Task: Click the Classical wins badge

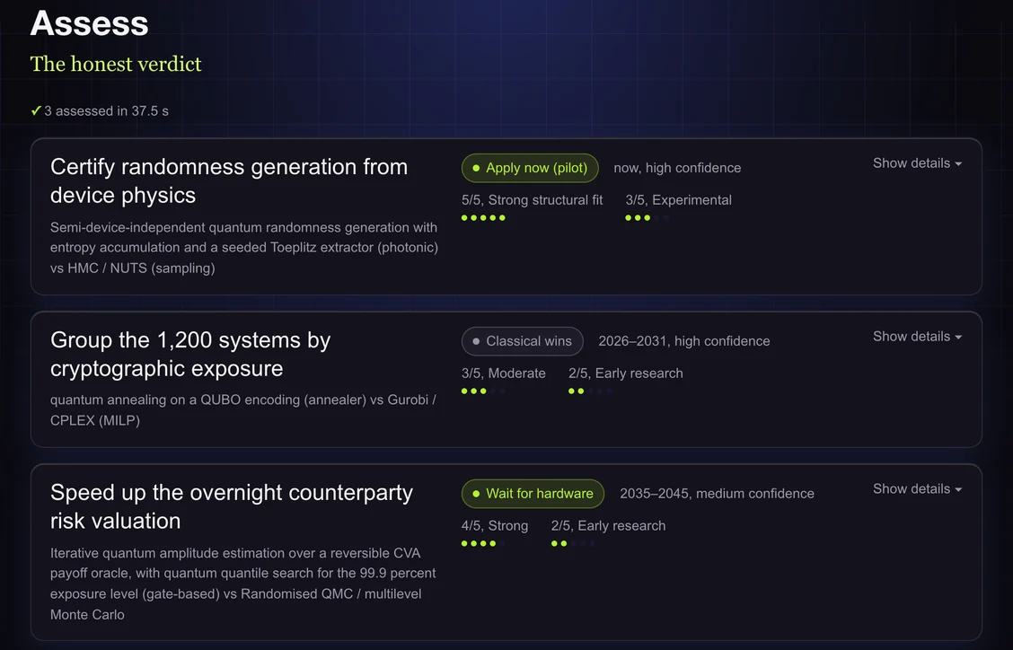Action: 522,341
